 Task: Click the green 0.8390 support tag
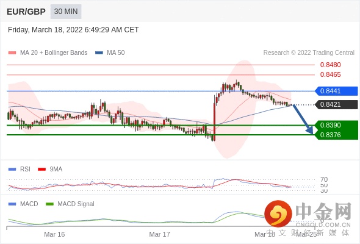coord(336,125)
